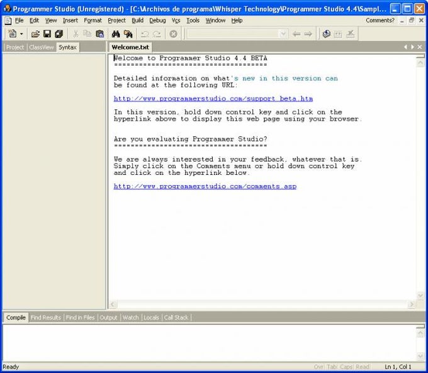The height and width of the screenshot is (373, 428).
Task: Open the Vcs menu
Action: tap(176, 21)
